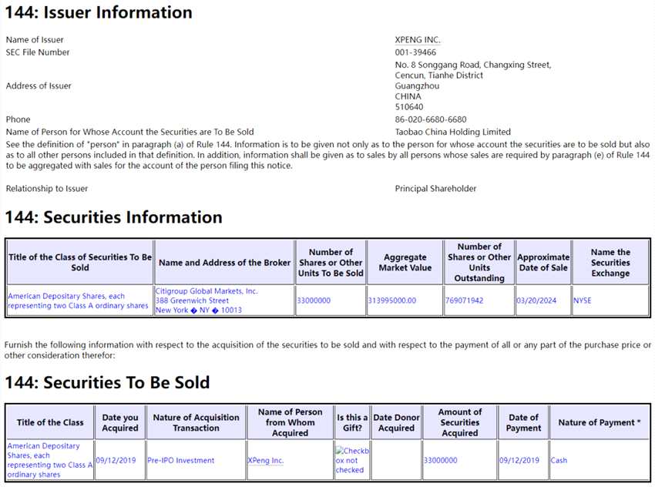This screenshot has width=655, height=487.
Task: Click the phone number 86-020-6680-6680
Action: 431,119
